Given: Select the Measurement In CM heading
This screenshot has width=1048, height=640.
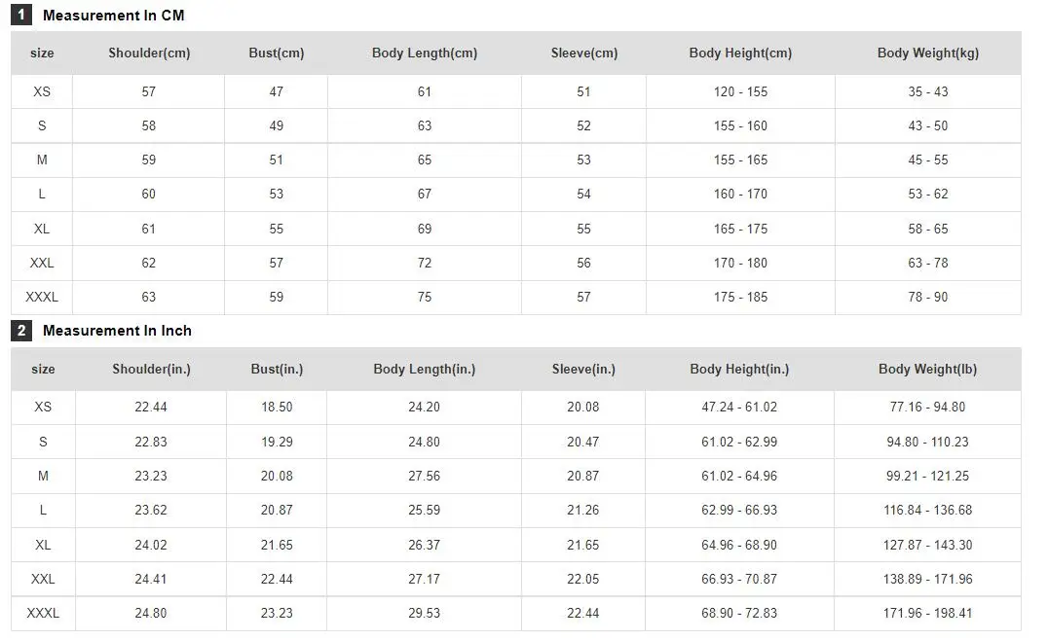Looking at the screenshot, I should point(114,16).
